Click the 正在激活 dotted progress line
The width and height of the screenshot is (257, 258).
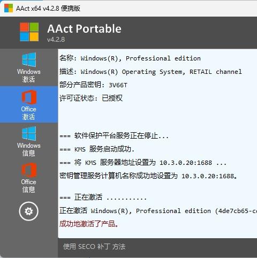coord(103,198)
